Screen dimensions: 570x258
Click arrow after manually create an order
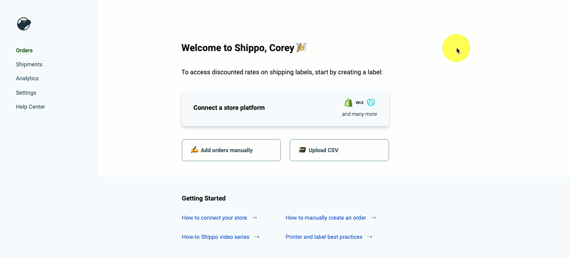click(x=373, y=218)
